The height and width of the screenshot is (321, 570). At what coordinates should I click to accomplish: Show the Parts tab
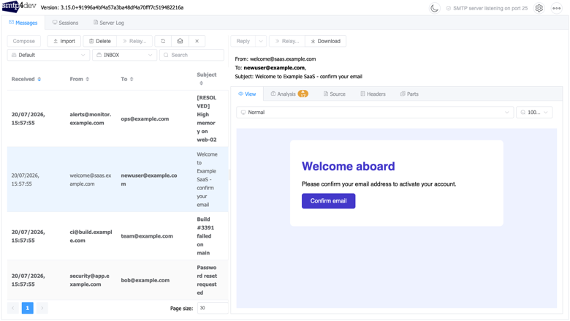pyautogui.click(x=409, y=94)
